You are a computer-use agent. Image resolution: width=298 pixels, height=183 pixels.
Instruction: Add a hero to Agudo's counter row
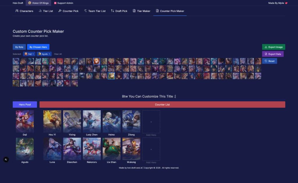click(151, 149)
